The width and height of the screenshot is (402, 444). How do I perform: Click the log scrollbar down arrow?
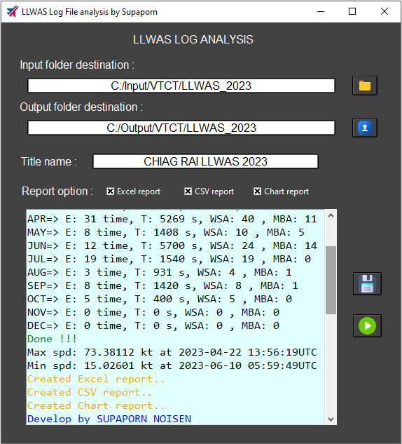331,419
